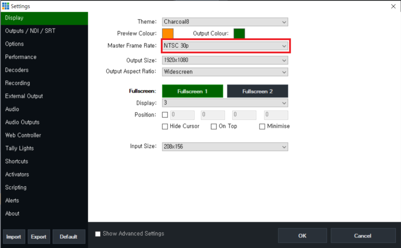The height and width of the screenshot is (248, 401).
Task: Toggle the On Top checkbox
Action: click(214, 127)
